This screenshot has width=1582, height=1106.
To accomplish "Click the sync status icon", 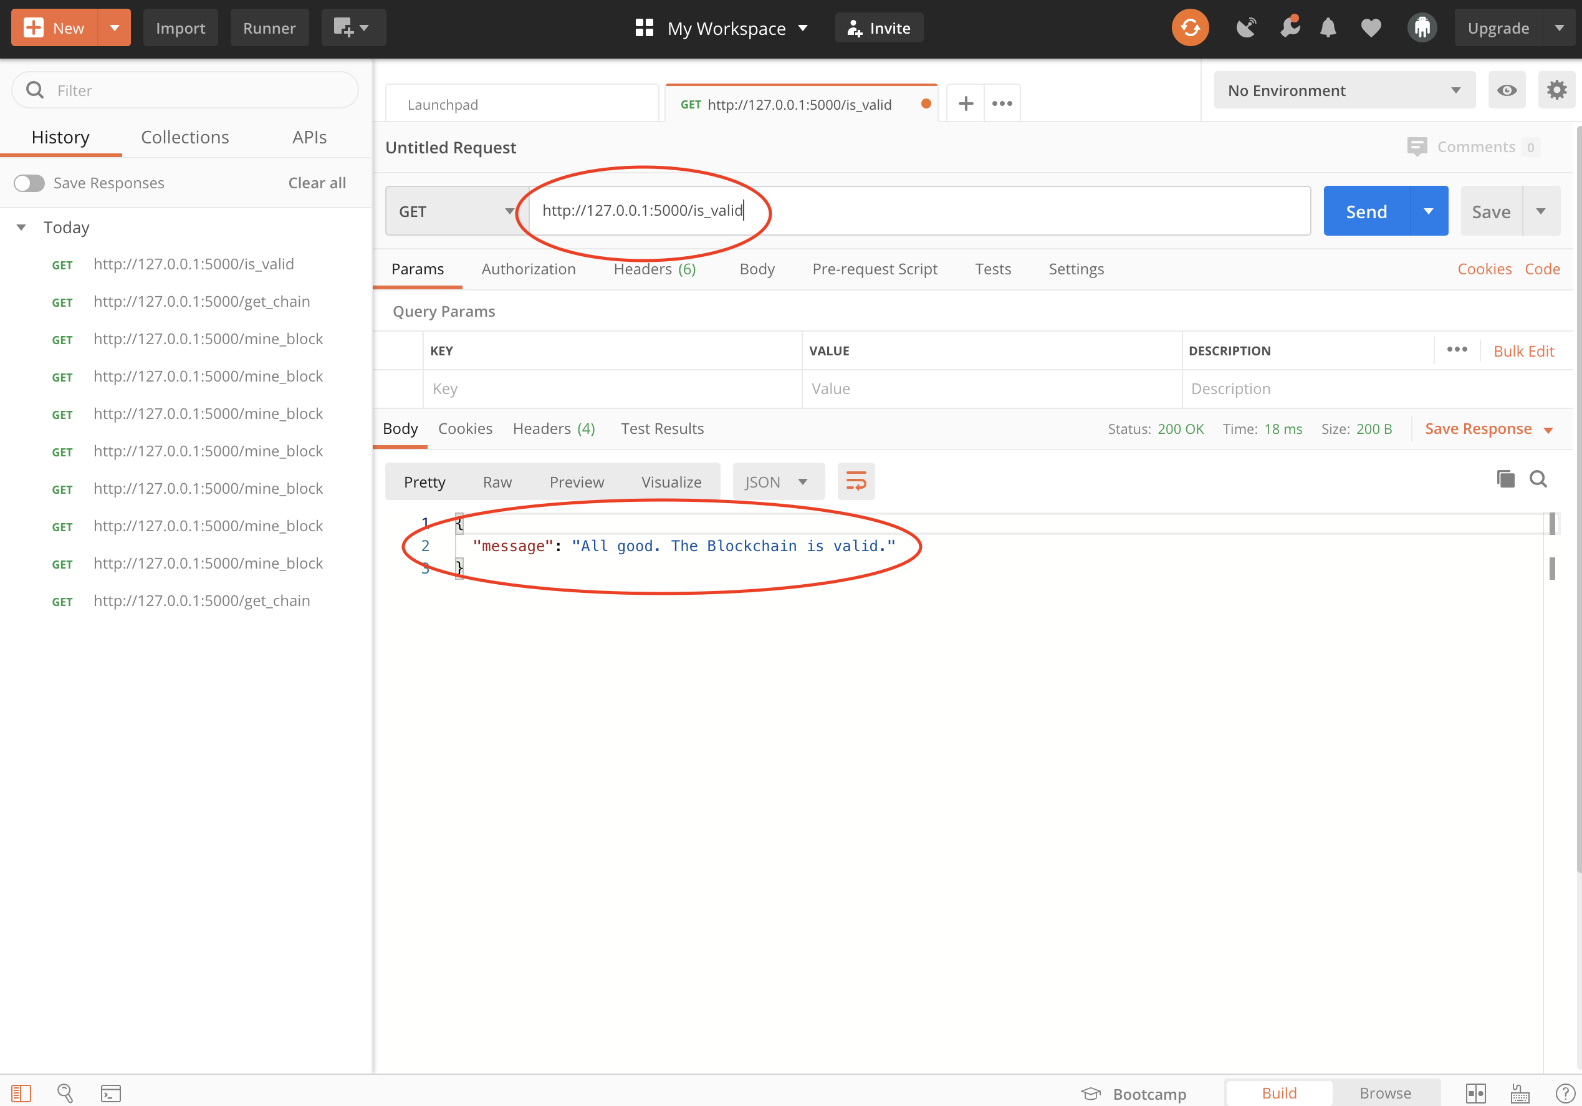I will (x=1189, y=28).
